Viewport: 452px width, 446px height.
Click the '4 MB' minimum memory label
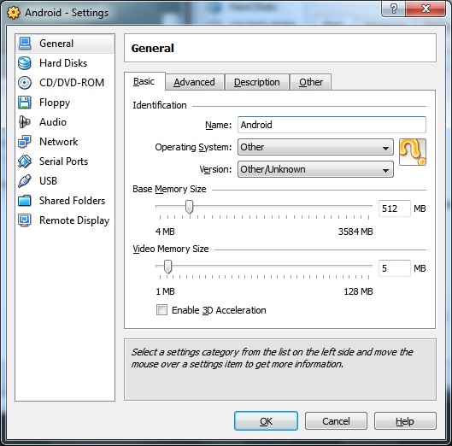click(x=165, y=232)
